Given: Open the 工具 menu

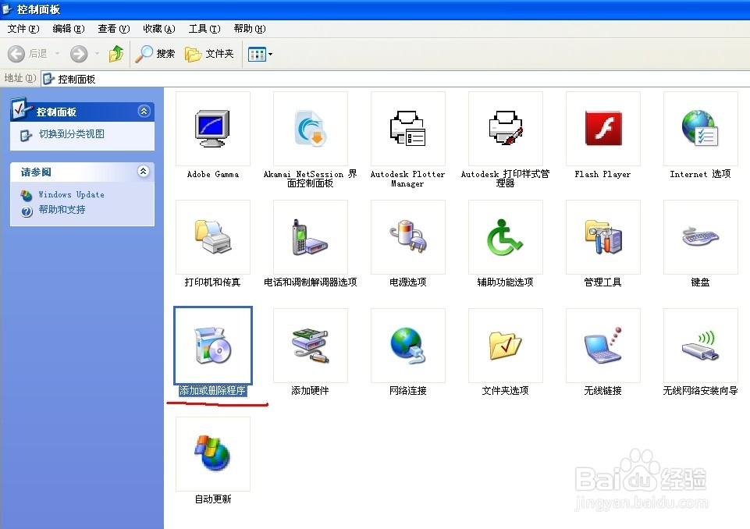Looking at the screenshot, I should click(204, 29).
